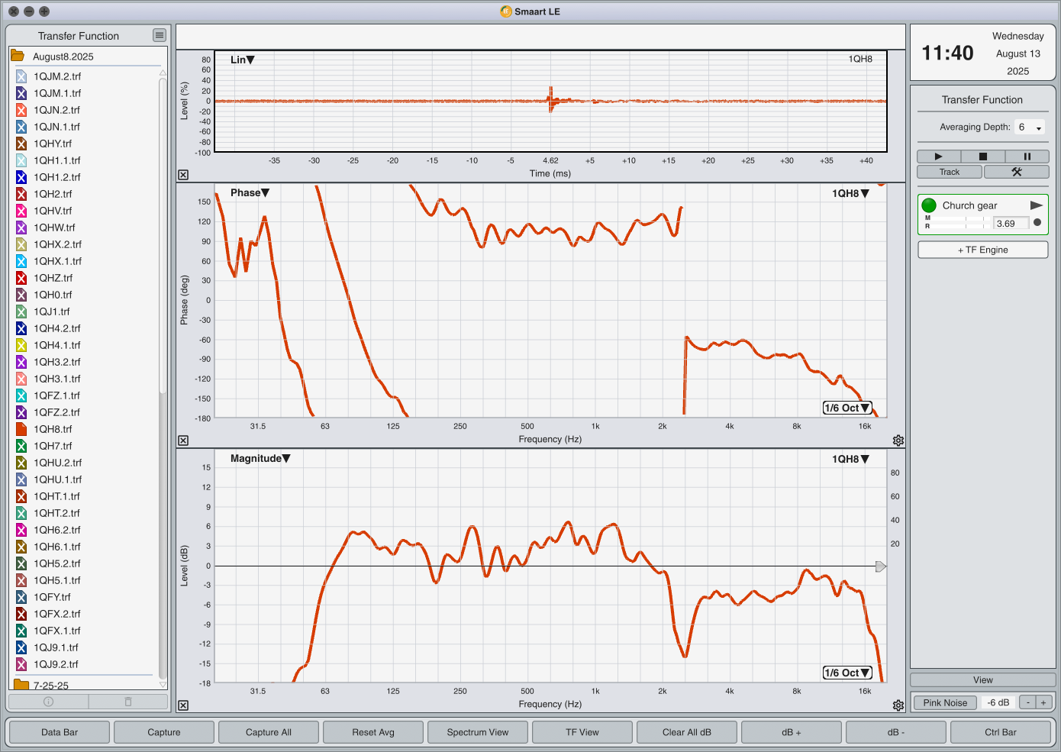Image resolution: width=1061 pixels, height=752 pixels.
Task: Stop measurement with the stop button
Action: pyautogui.click(x=982, y=156)
